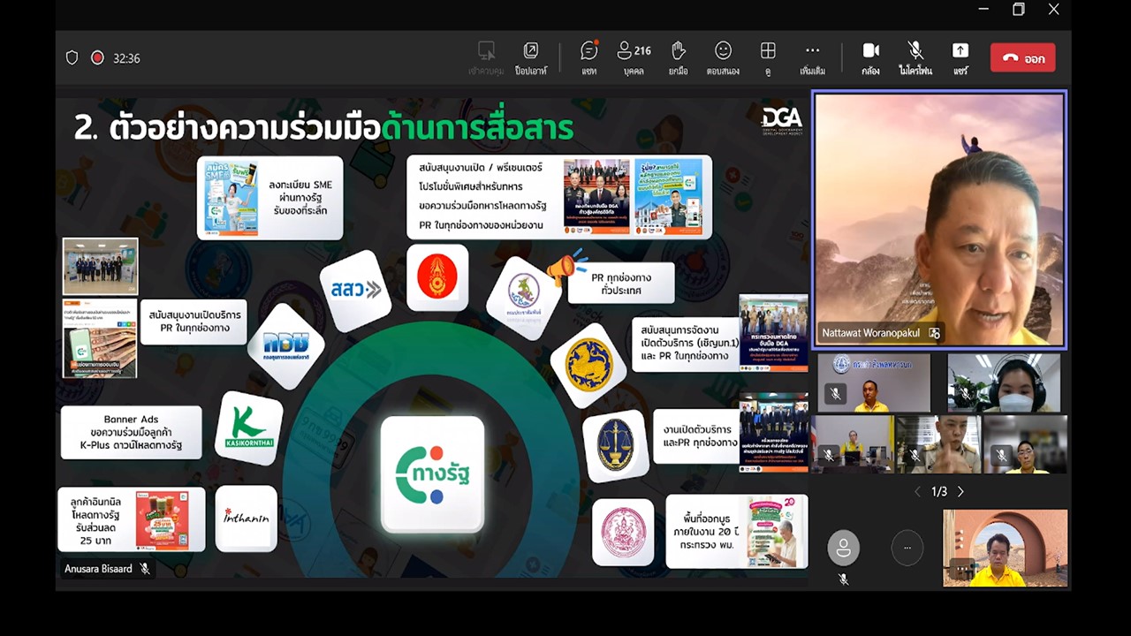Leave the meeting with ออก button
1131x636 pixels.
click(1022, 58)
